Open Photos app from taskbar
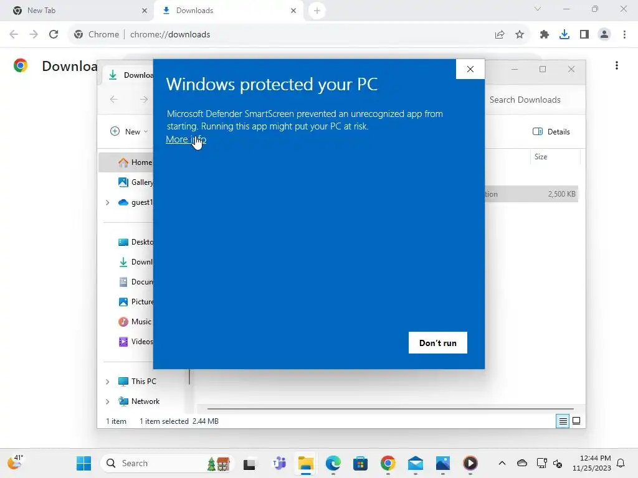This screenshot has height=478, width=638. point(443,463)
